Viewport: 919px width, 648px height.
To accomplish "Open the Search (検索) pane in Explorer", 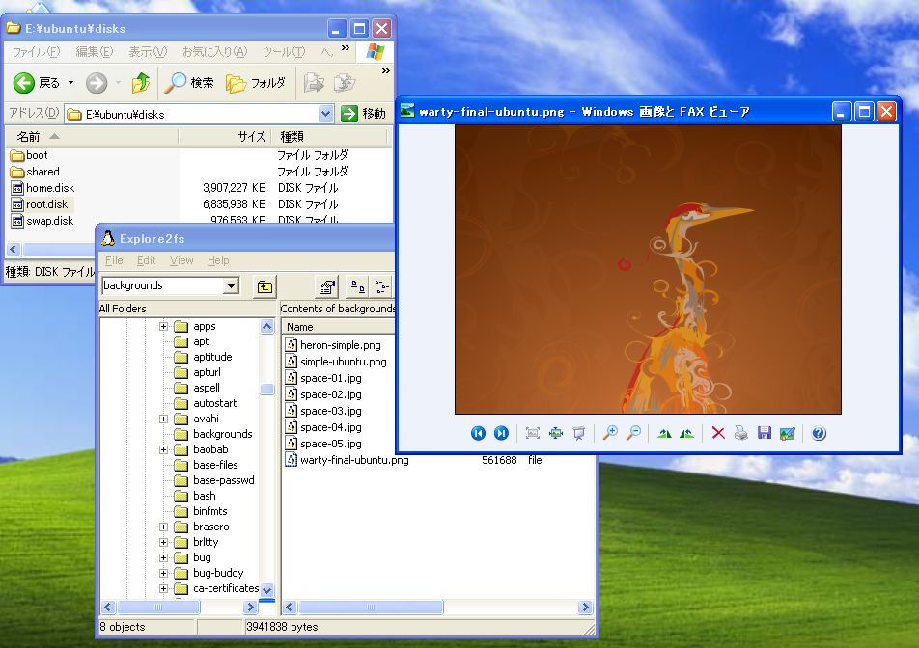I will 188,83.
